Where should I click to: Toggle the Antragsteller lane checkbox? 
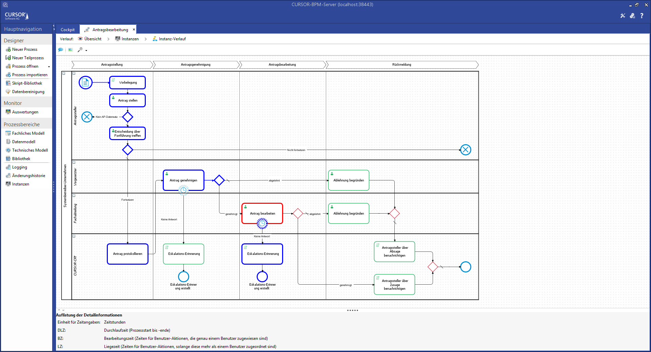(x=74, y=73)
